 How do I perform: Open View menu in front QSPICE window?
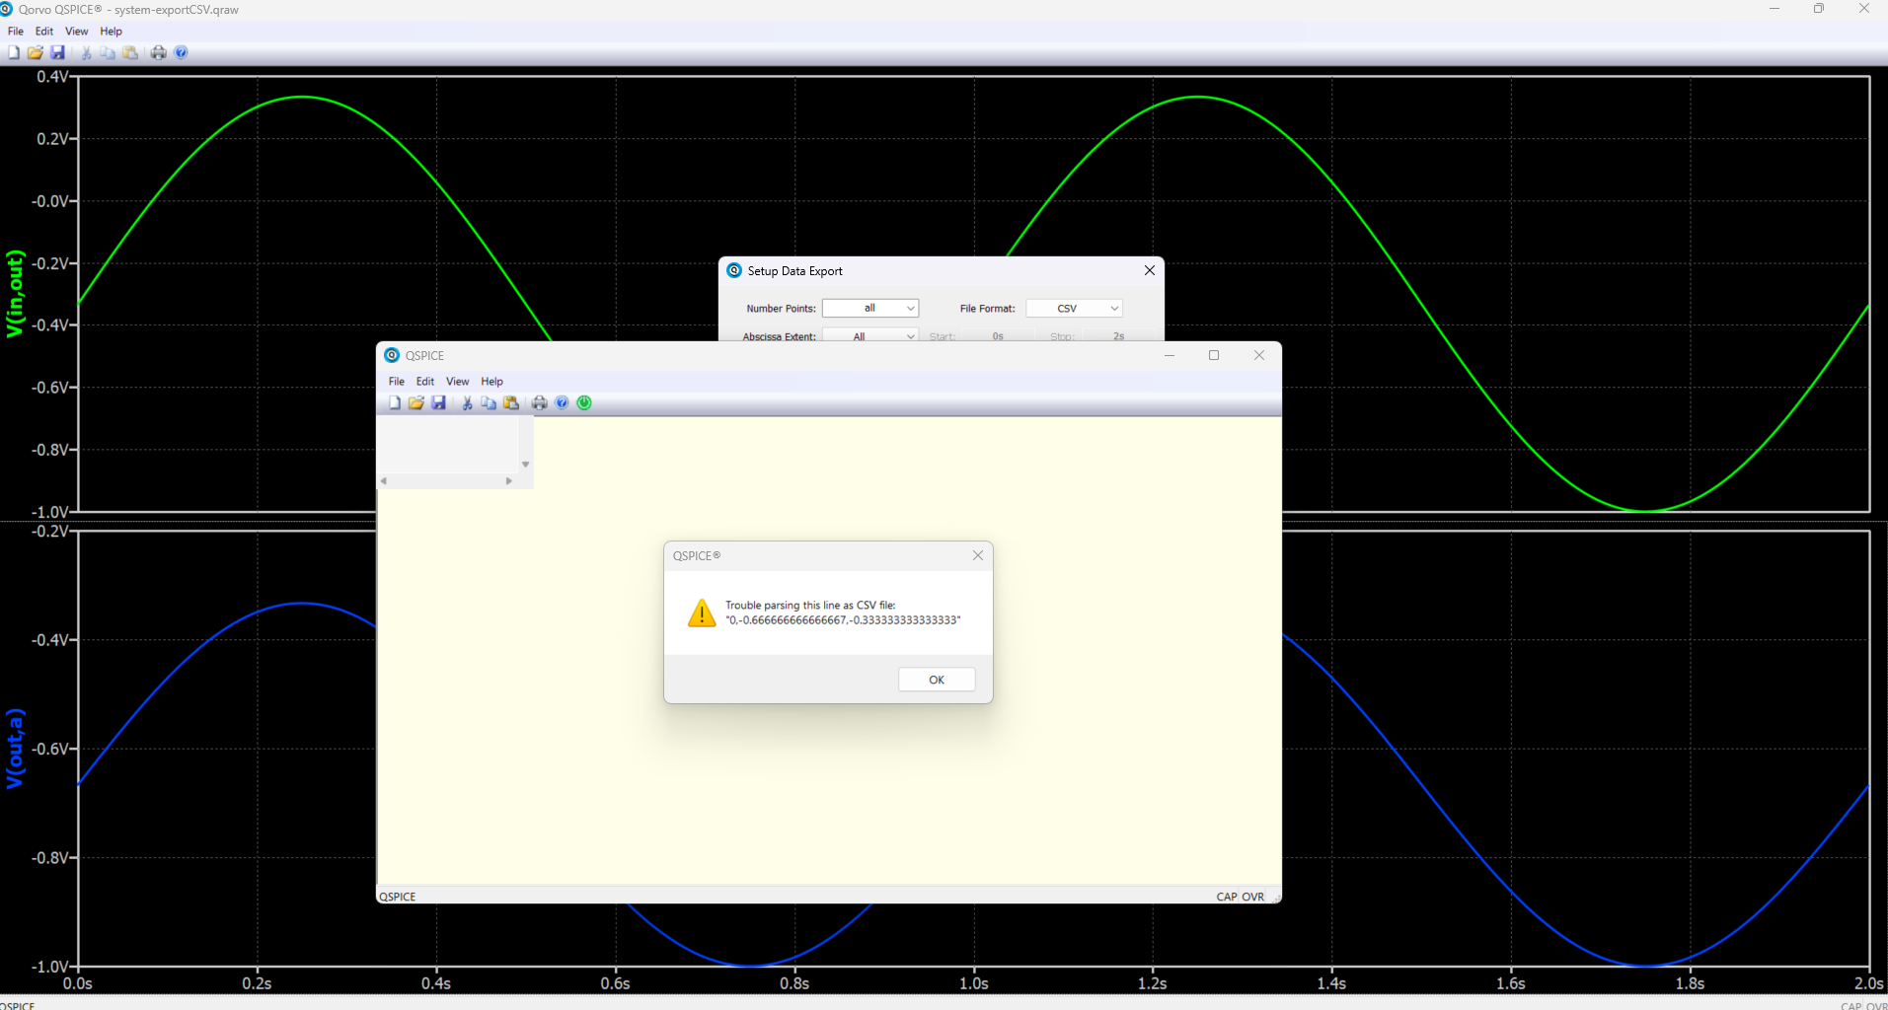[458, 381]
